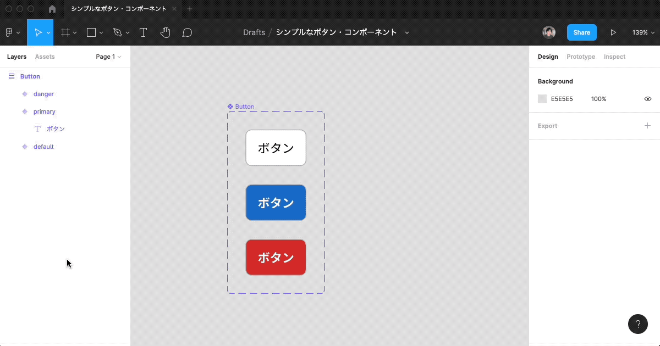Open the Figma main menu icon
The image size is (660, 346).
tap(9, 32)
